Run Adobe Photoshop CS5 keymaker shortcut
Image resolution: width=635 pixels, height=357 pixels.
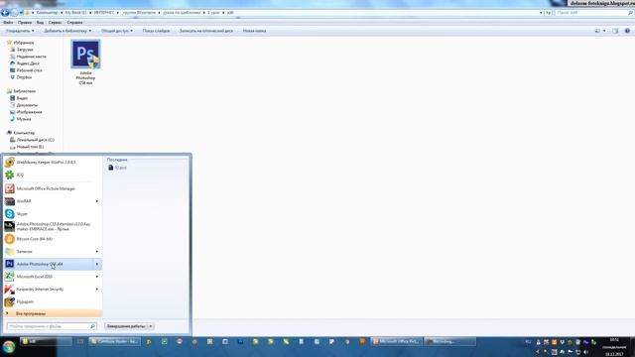click(x=53, y=226)
